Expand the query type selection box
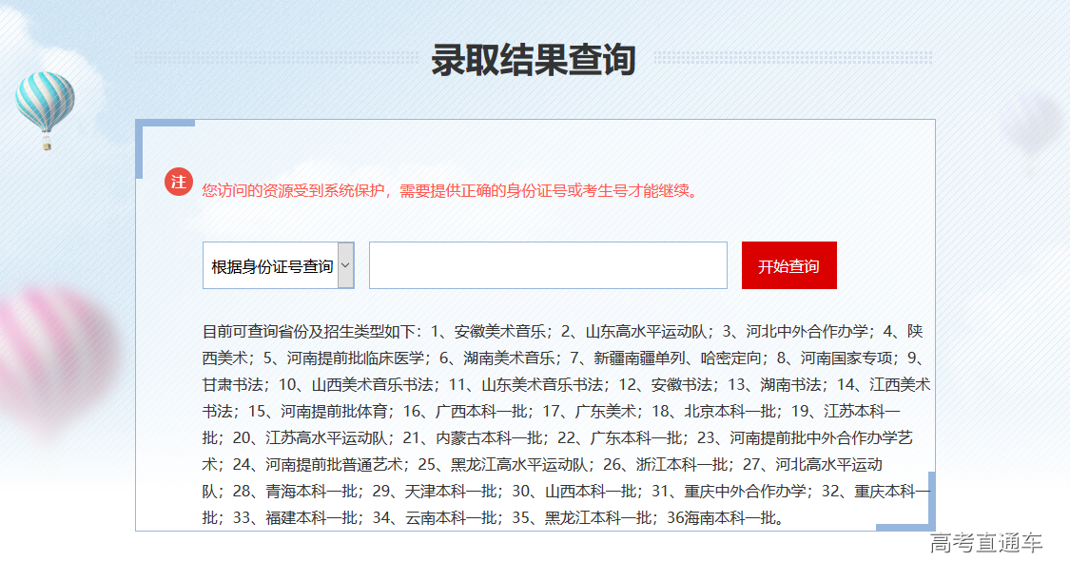 tap(277, 264)
